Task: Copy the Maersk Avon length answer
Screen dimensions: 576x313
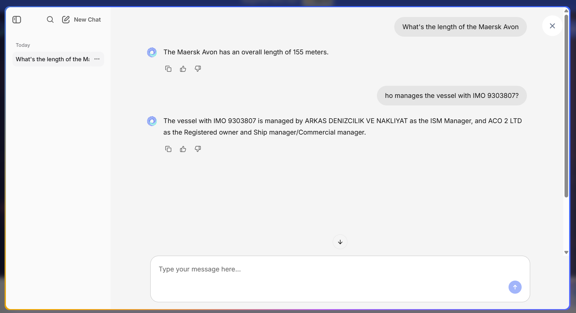Action: [168, 69]
